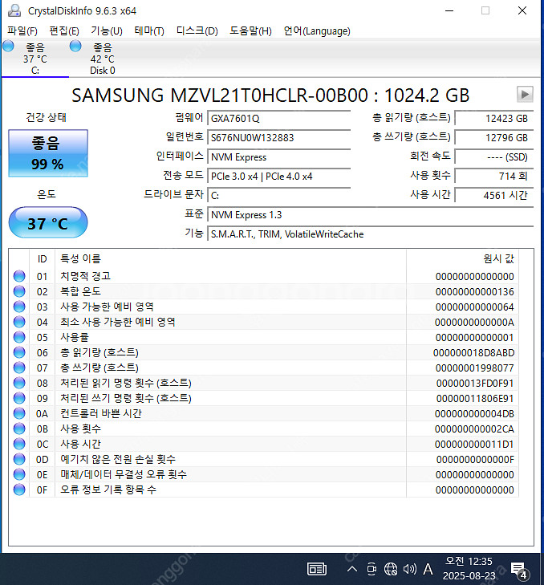Click the 좋음 99 % health status button
The width and height of the screenshot is (544, 585).
point(48,153)
